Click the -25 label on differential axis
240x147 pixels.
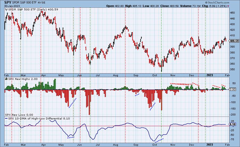tap(232, 130)
